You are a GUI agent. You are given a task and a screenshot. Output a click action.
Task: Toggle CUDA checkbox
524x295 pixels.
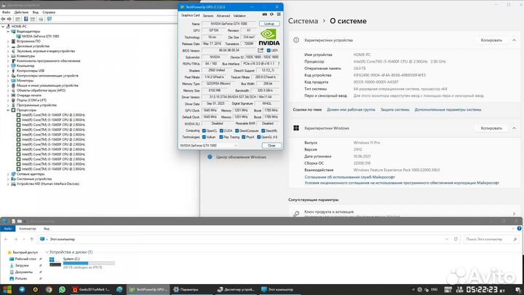coord(221,131)
